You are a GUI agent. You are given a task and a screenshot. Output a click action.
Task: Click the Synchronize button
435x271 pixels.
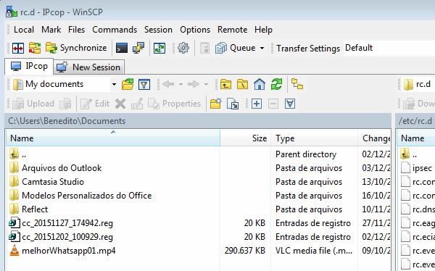[76, 49]
